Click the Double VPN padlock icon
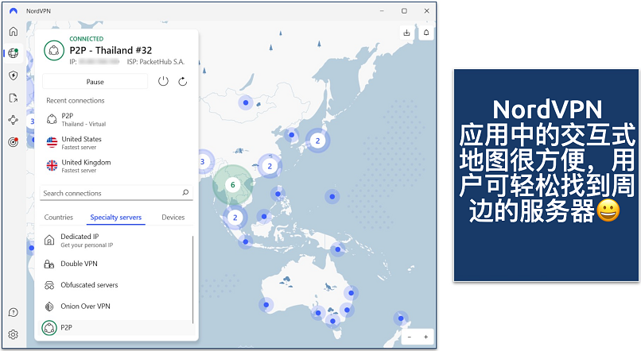 [49, 264]
